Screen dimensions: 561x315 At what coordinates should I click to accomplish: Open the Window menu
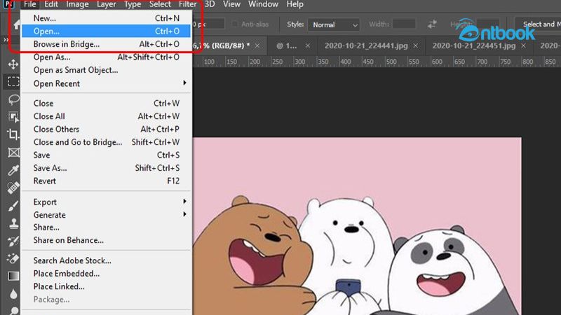263,4
